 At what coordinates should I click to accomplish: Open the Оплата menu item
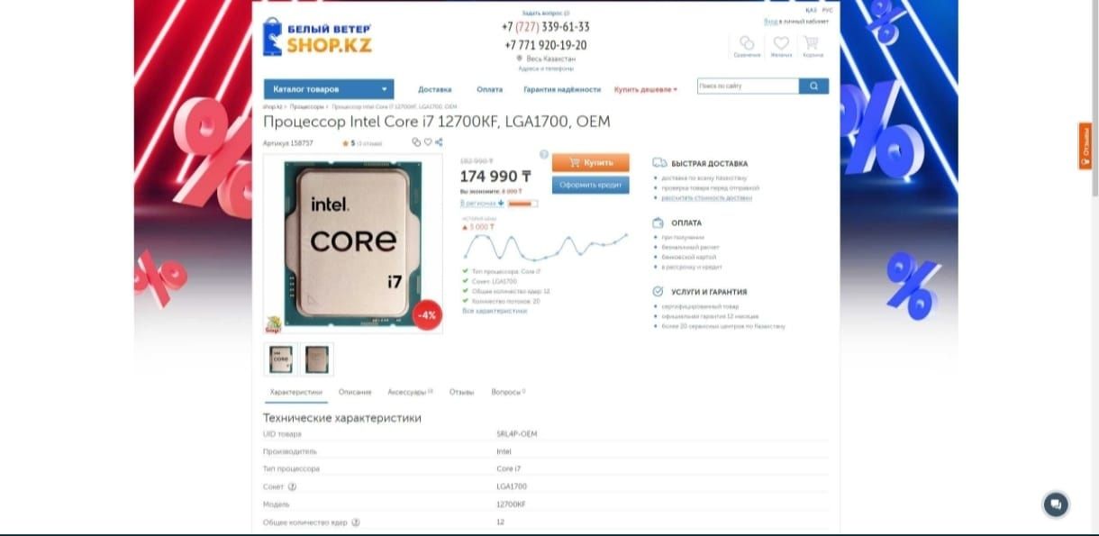[x=490, y=89]
